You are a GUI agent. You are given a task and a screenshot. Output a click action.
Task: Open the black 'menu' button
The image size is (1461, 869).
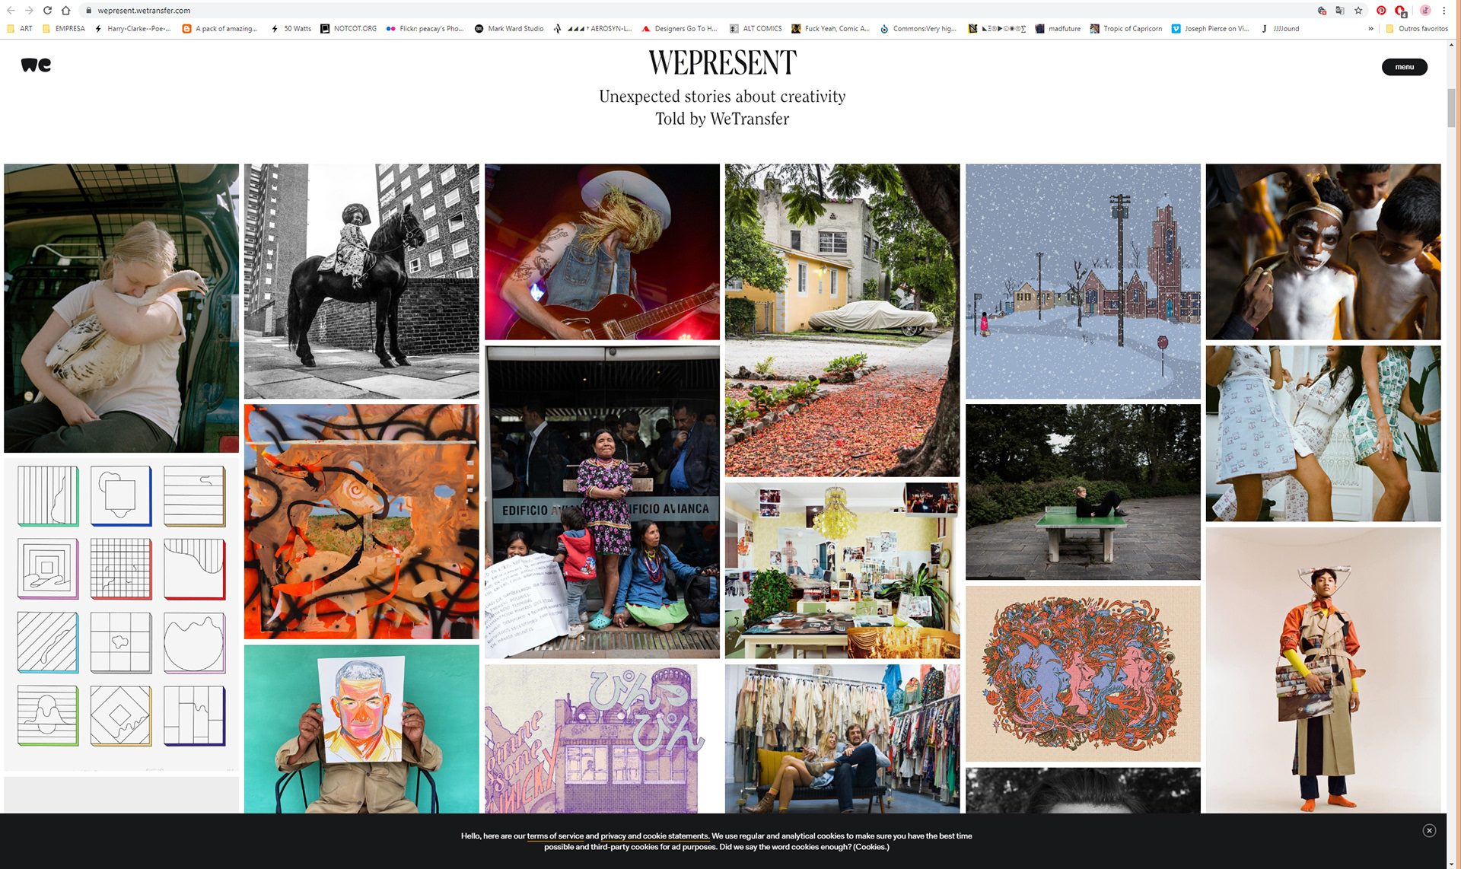pyautogui.click(x=1404, y=67)
